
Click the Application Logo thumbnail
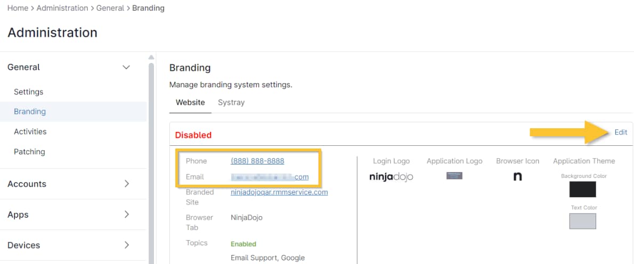454,176
